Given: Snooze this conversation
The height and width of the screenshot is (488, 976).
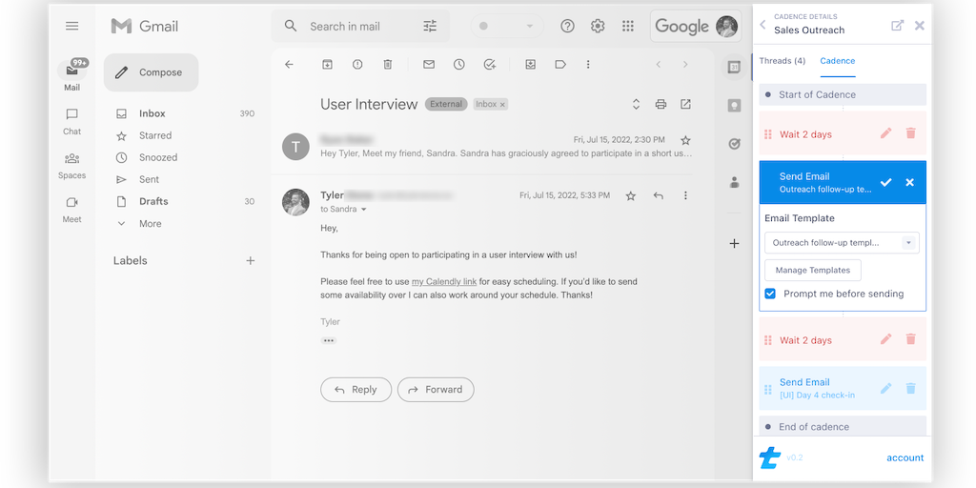Looking at the screenshot, I should coord(458,64).
